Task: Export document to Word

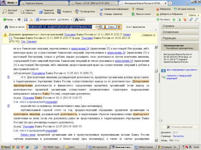Action: tap(46, 20)
